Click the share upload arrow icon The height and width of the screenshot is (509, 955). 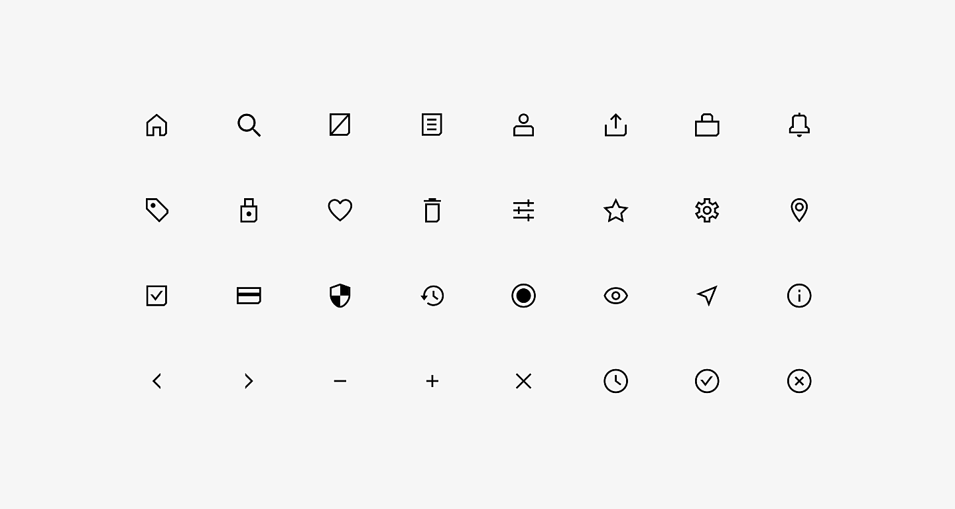(x=615, y=125)
